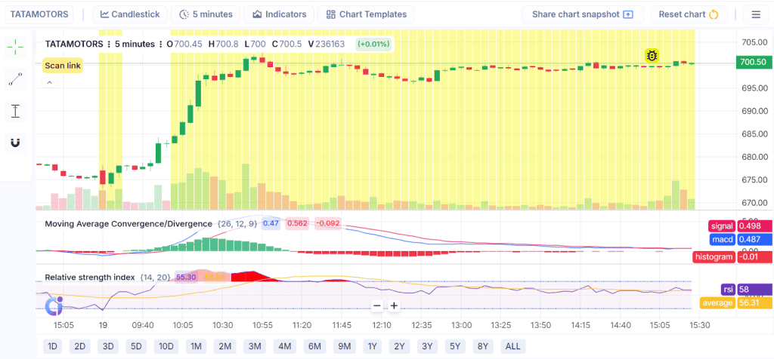Click the MACD -0.092 histogram value
This screenshot has height=359, width=774.
click(x=327, y=223)
